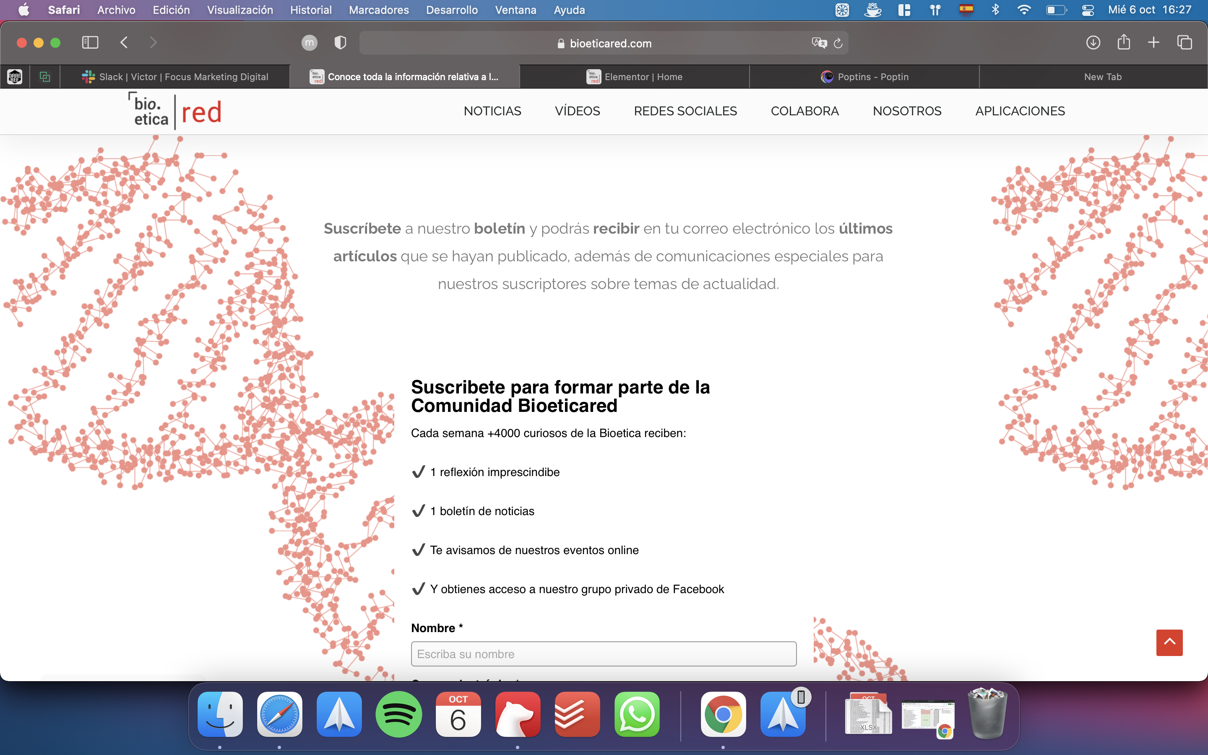Reload the bioeticared.com page

pos(838,44)
